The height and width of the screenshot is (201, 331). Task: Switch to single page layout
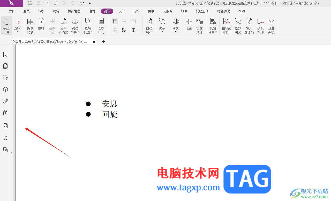coord(115,21)
